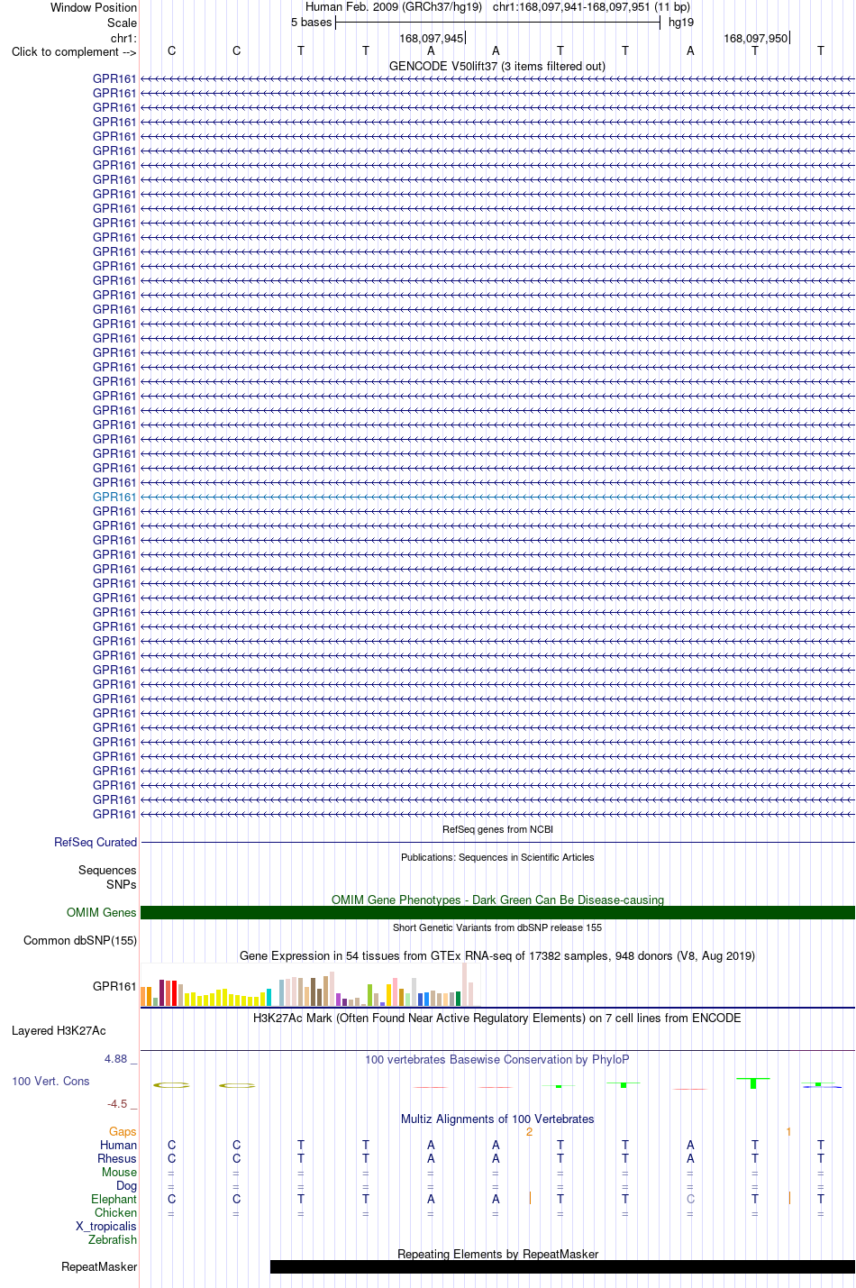Screen dimensions: 856x1288
Task: Click the orange Gaps row label
Action: pos(123,1131)
